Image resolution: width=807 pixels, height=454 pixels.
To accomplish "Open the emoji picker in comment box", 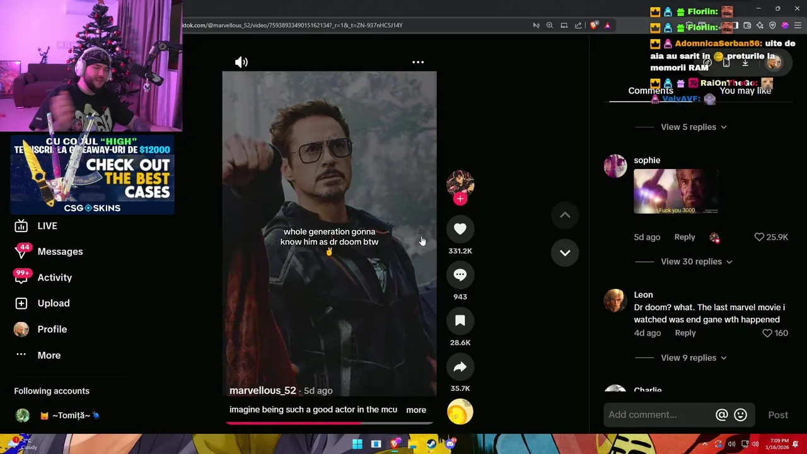I will (741, 414).
